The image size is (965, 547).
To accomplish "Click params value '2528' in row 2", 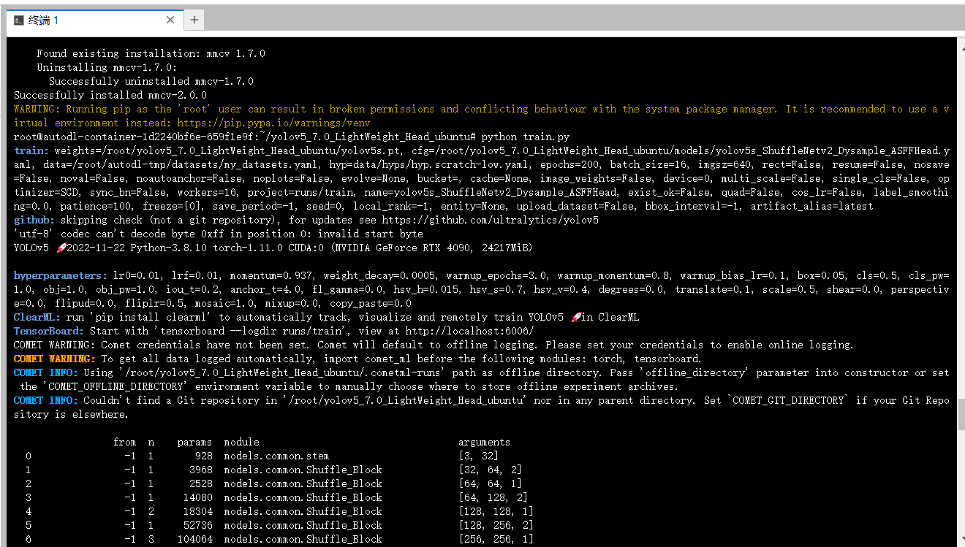I will pos(200,483).
